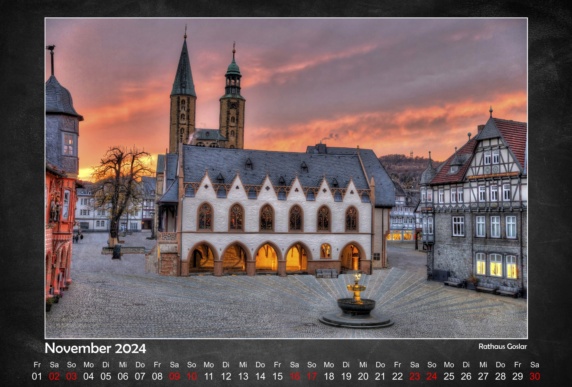Click the town hall photo

pyautogui.click(x=286, y=178)
